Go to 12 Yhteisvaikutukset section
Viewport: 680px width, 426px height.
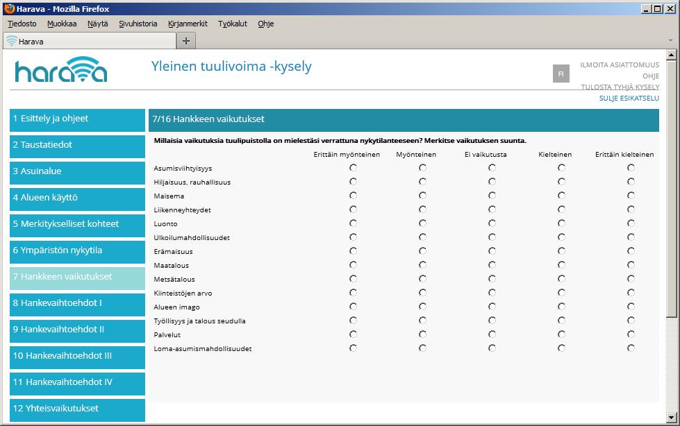pyautogui.click(x=77, y=410)
